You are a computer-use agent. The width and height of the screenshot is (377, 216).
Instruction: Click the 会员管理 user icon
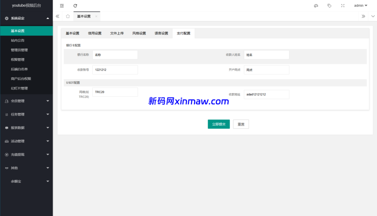tap(7, 101)
